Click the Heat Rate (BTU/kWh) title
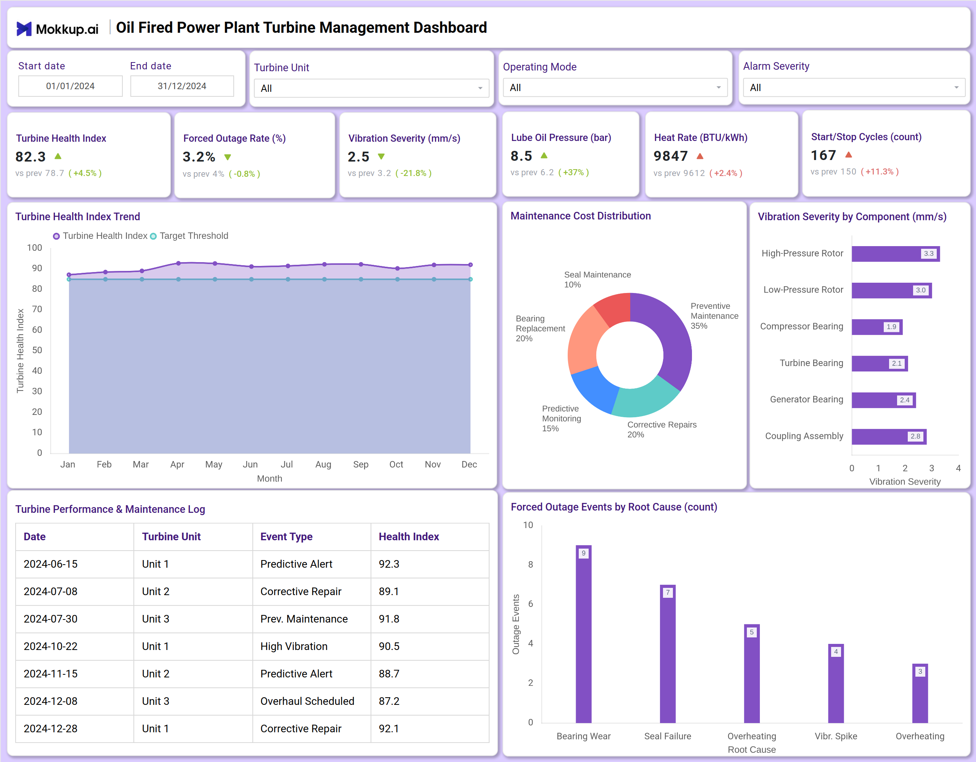The image size is (976, 762). click(x=701, y=138)
